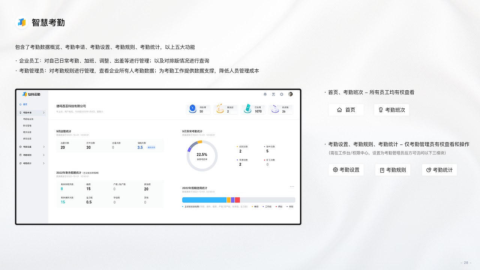Open the three-dots menu of 2022年假期使用统计

click(x=292, y=186)
